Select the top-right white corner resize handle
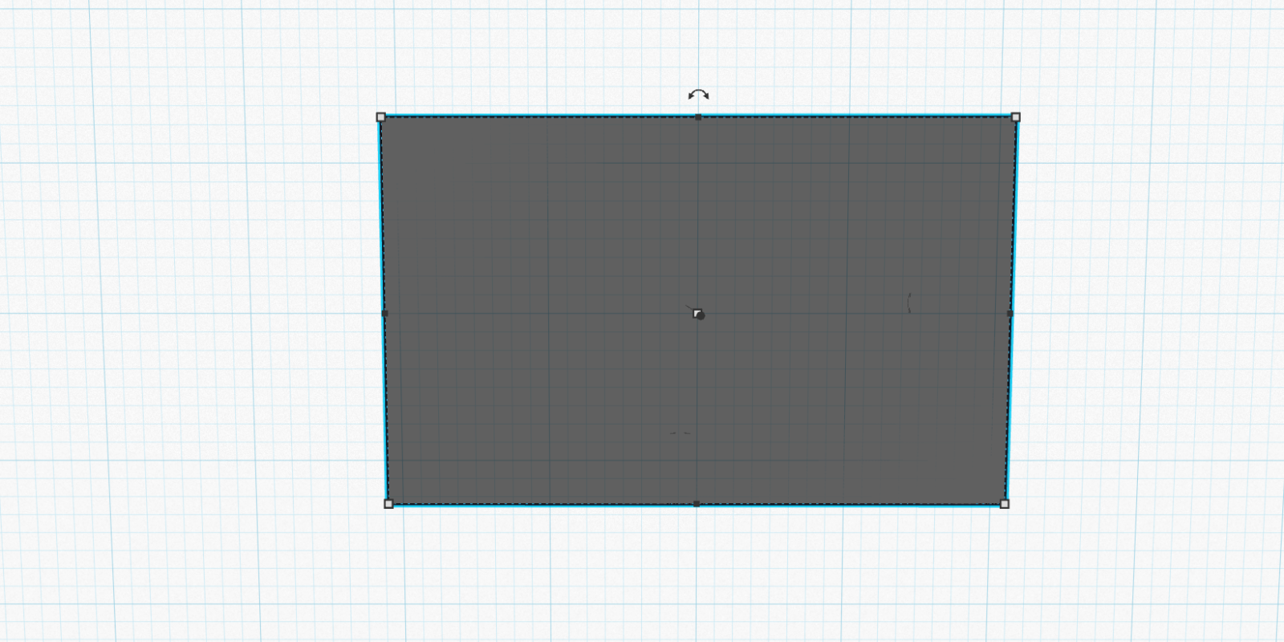 click(1016, 117)
